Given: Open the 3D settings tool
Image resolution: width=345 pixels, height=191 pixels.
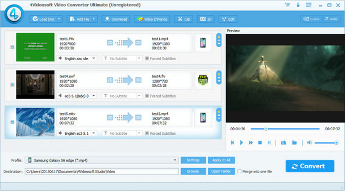Looking at the screenshot, I should click(205, 19).
